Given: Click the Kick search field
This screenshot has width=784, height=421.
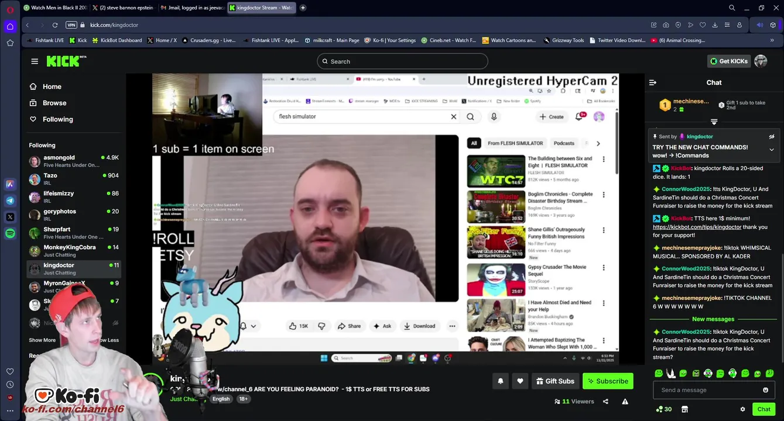Looking at the screenshot, I should pos(402,61).
